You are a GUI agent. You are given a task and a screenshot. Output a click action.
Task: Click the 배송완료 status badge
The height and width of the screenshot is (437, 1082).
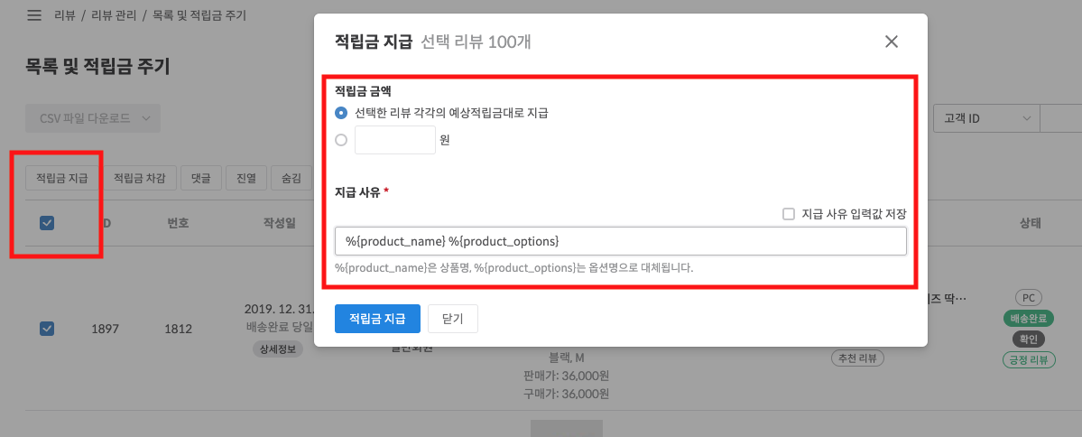click(1028, 318)
